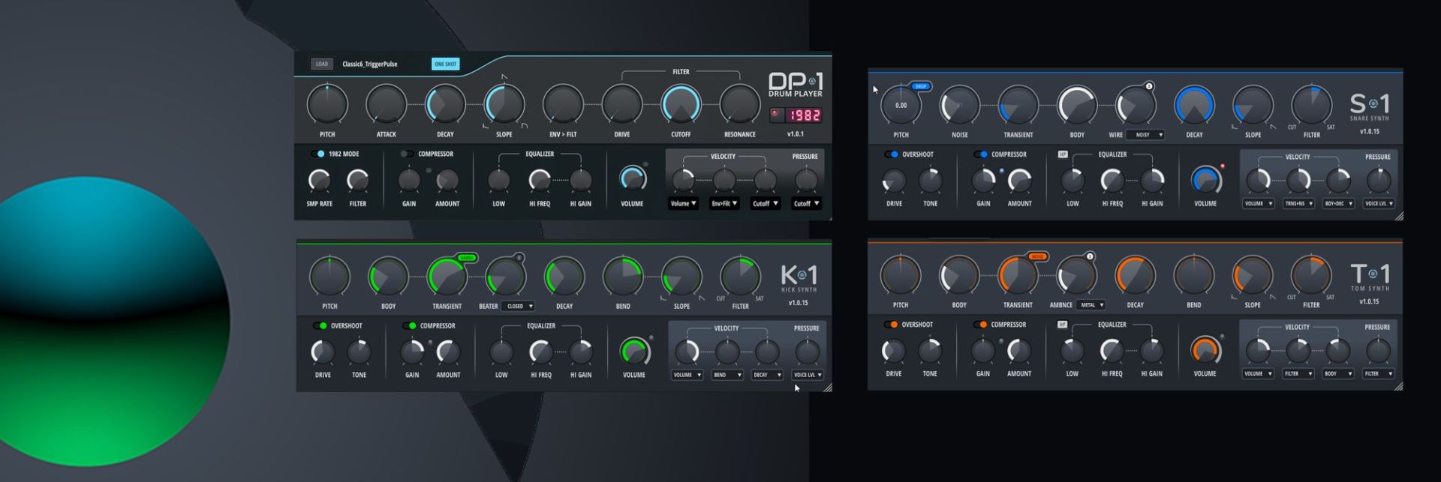Toggle the K-1 Compressor switch
1441x482 pixels.
click(x=410, y=325)
